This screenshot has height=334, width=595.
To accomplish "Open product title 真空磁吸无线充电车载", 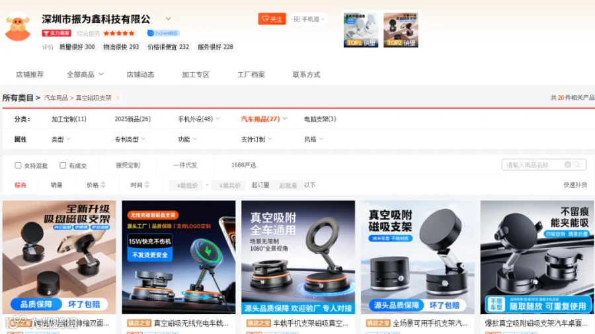I will (191, 323).
